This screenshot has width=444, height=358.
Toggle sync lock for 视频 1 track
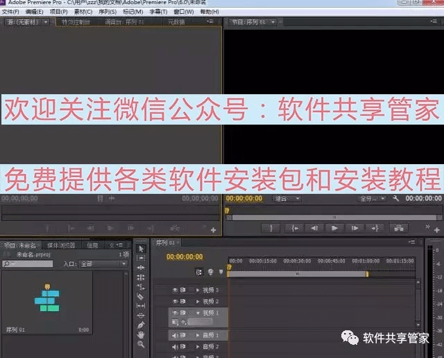click(183, 313)
